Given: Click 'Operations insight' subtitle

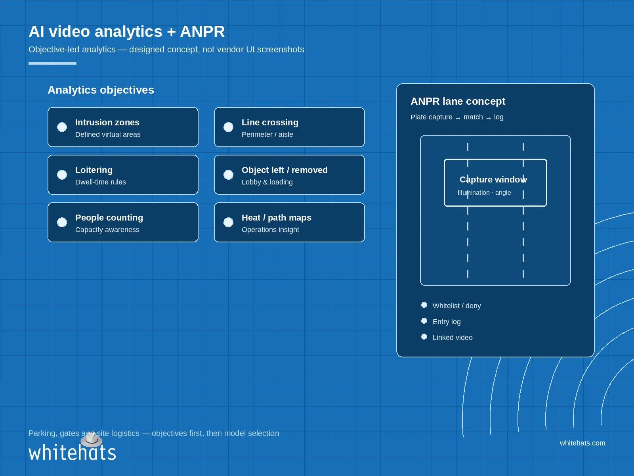Looking at the screenshot, I should pos(270,230).
